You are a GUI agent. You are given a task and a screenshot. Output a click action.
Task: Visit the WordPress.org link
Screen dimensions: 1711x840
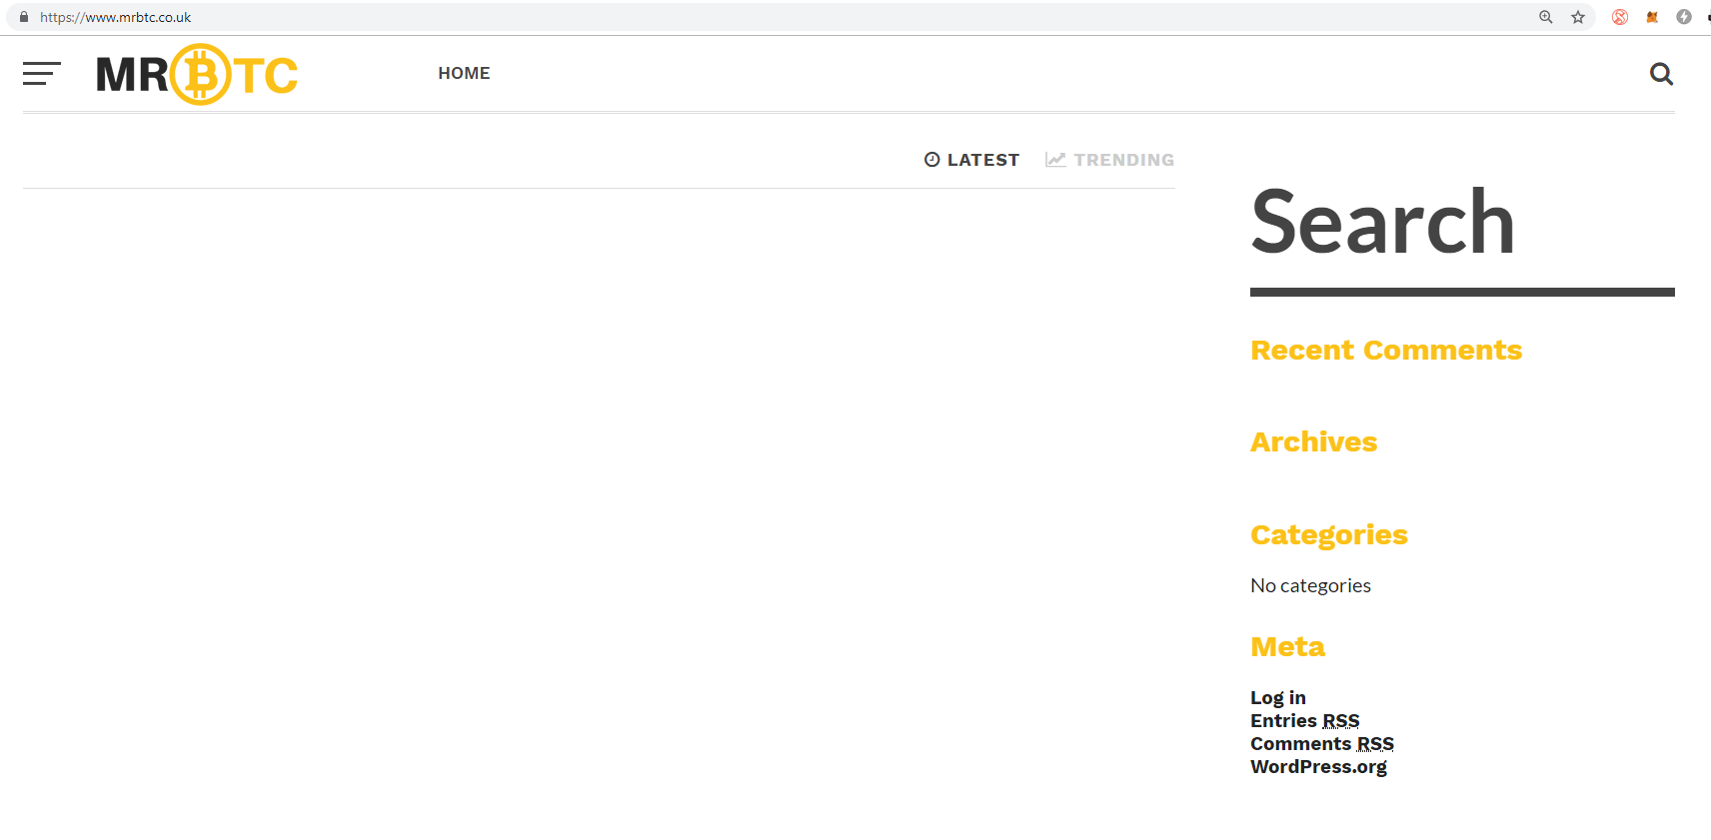point(1318,767)
